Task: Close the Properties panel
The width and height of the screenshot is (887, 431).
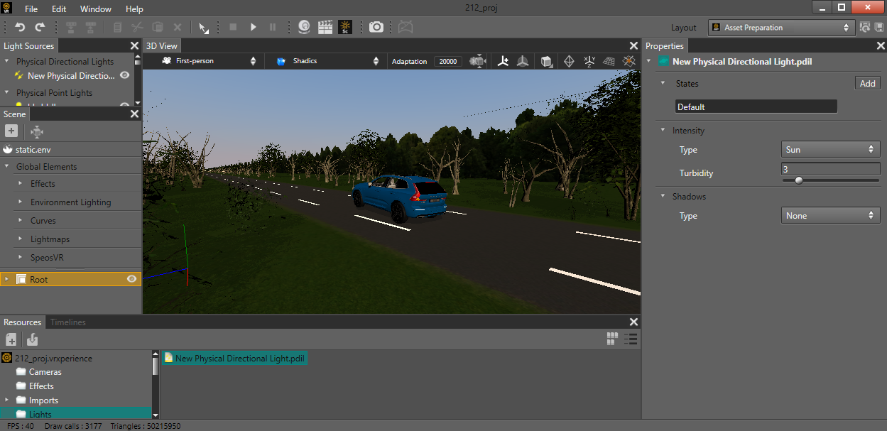Action: pos(881,46)
